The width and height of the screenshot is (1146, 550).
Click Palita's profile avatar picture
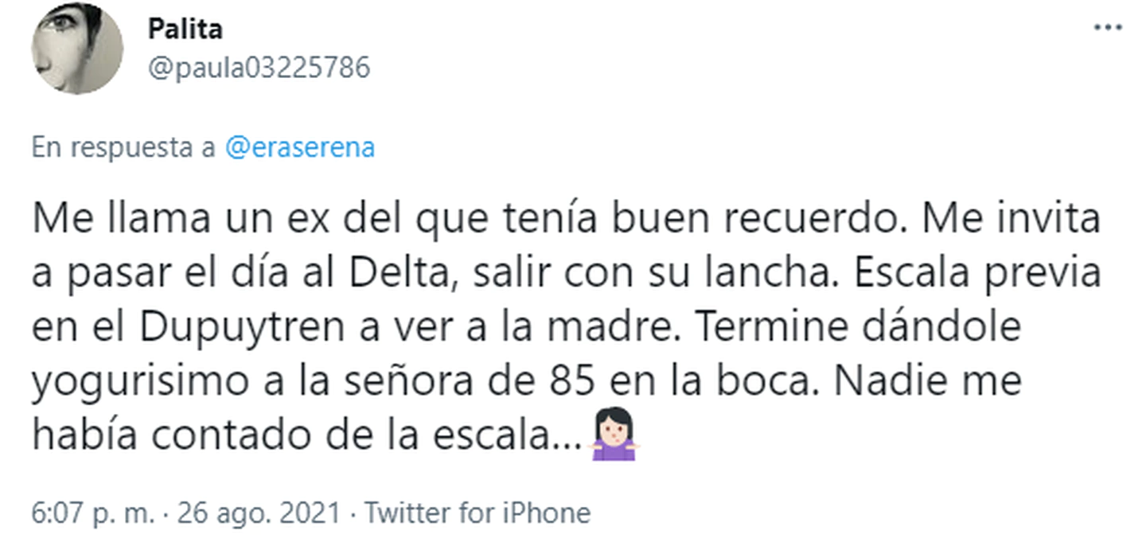77,49
